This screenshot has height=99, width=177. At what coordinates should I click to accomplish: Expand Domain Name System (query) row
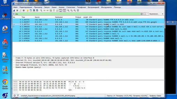14,67
